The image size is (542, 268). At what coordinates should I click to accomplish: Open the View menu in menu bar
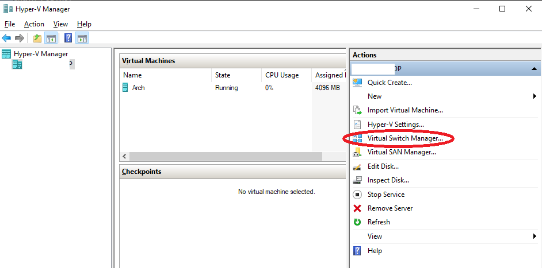click(60, 24)
